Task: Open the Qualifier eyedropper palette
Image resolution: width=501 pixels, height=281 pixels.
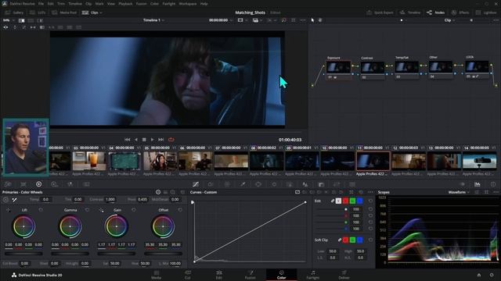Action: pyautogui.click(x=243, y=184)
